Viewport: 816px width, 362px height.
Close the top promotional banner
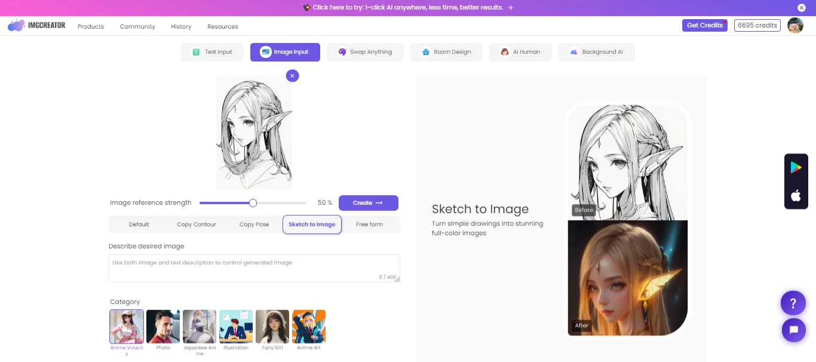click(802, 8)
